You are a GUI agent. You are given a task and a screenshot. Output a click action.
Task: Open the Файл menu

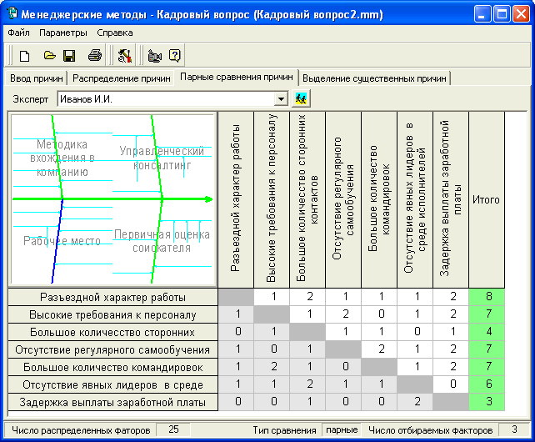coord(19,33)
